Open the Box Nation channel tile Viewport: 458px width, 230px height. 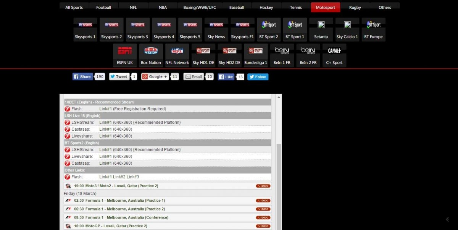[151, 55]
